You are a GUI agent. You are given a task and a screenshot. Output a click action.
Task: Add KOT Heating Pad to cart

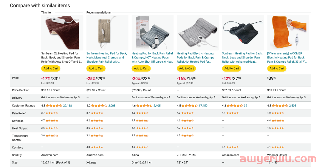[141, 68]
